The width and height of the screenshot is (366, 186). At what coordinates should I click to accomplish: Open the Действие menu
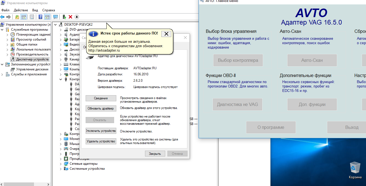(21, 10)
